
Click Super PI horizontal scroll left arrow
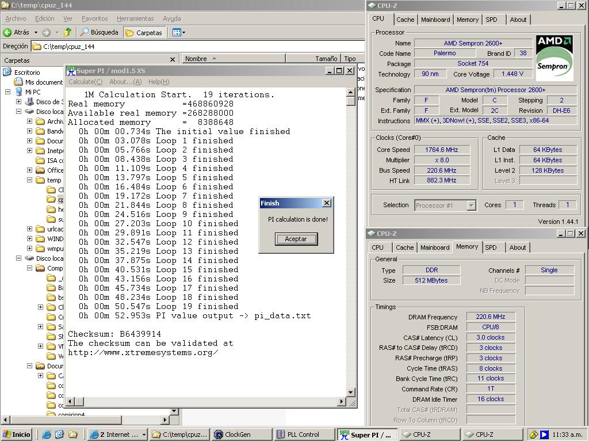coord(70,401)
